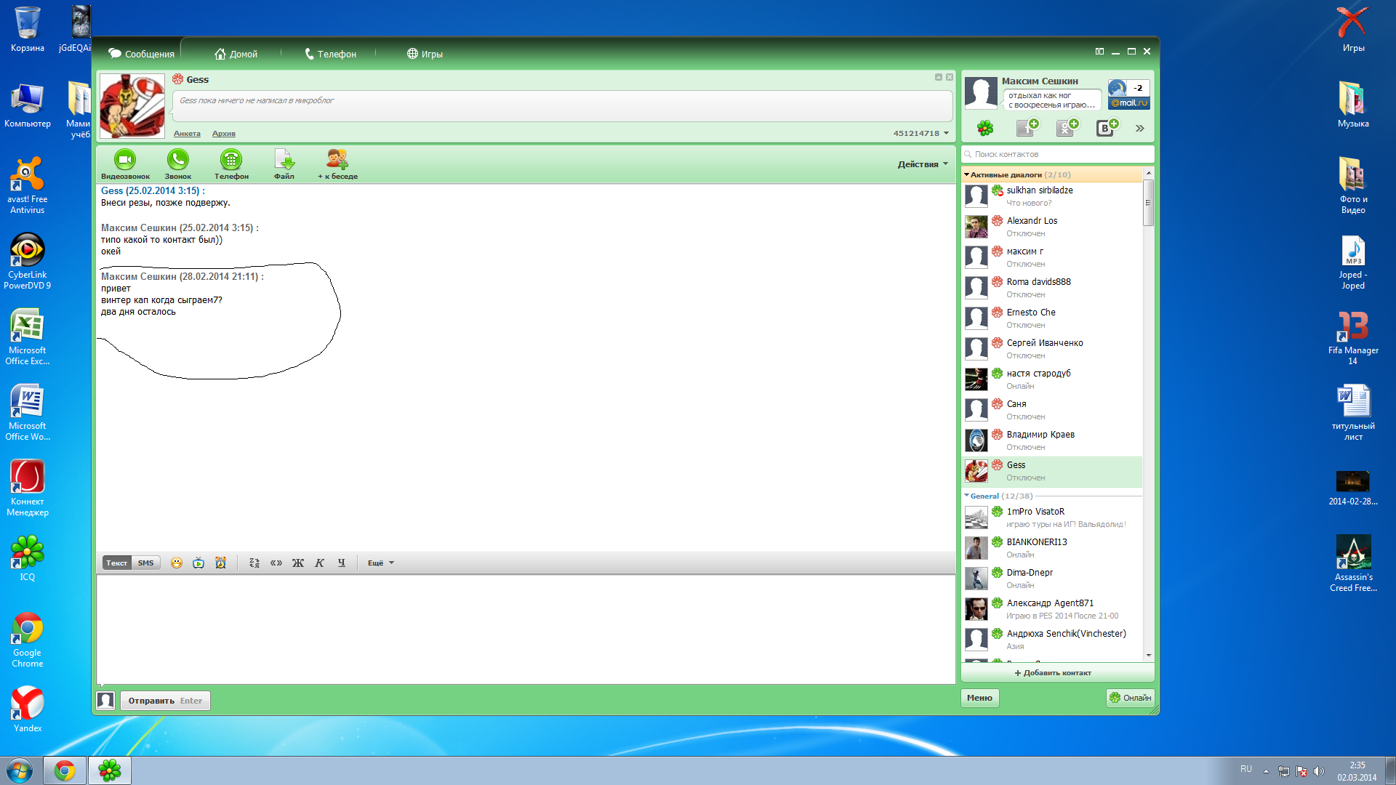Toggle italic К text formatting
This screenshot has width=1396, height=785.
click(x=319, y=563)
